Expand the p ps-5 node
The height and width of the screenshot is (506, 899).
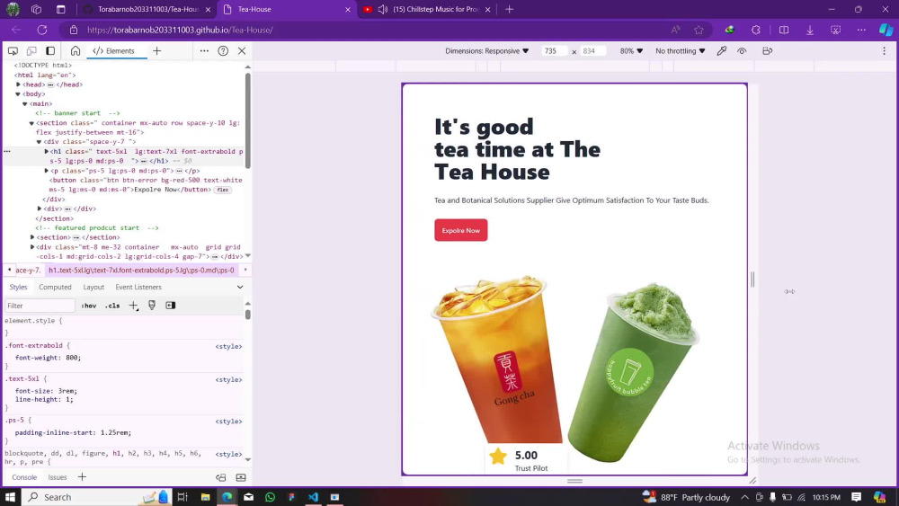[47, 170]
